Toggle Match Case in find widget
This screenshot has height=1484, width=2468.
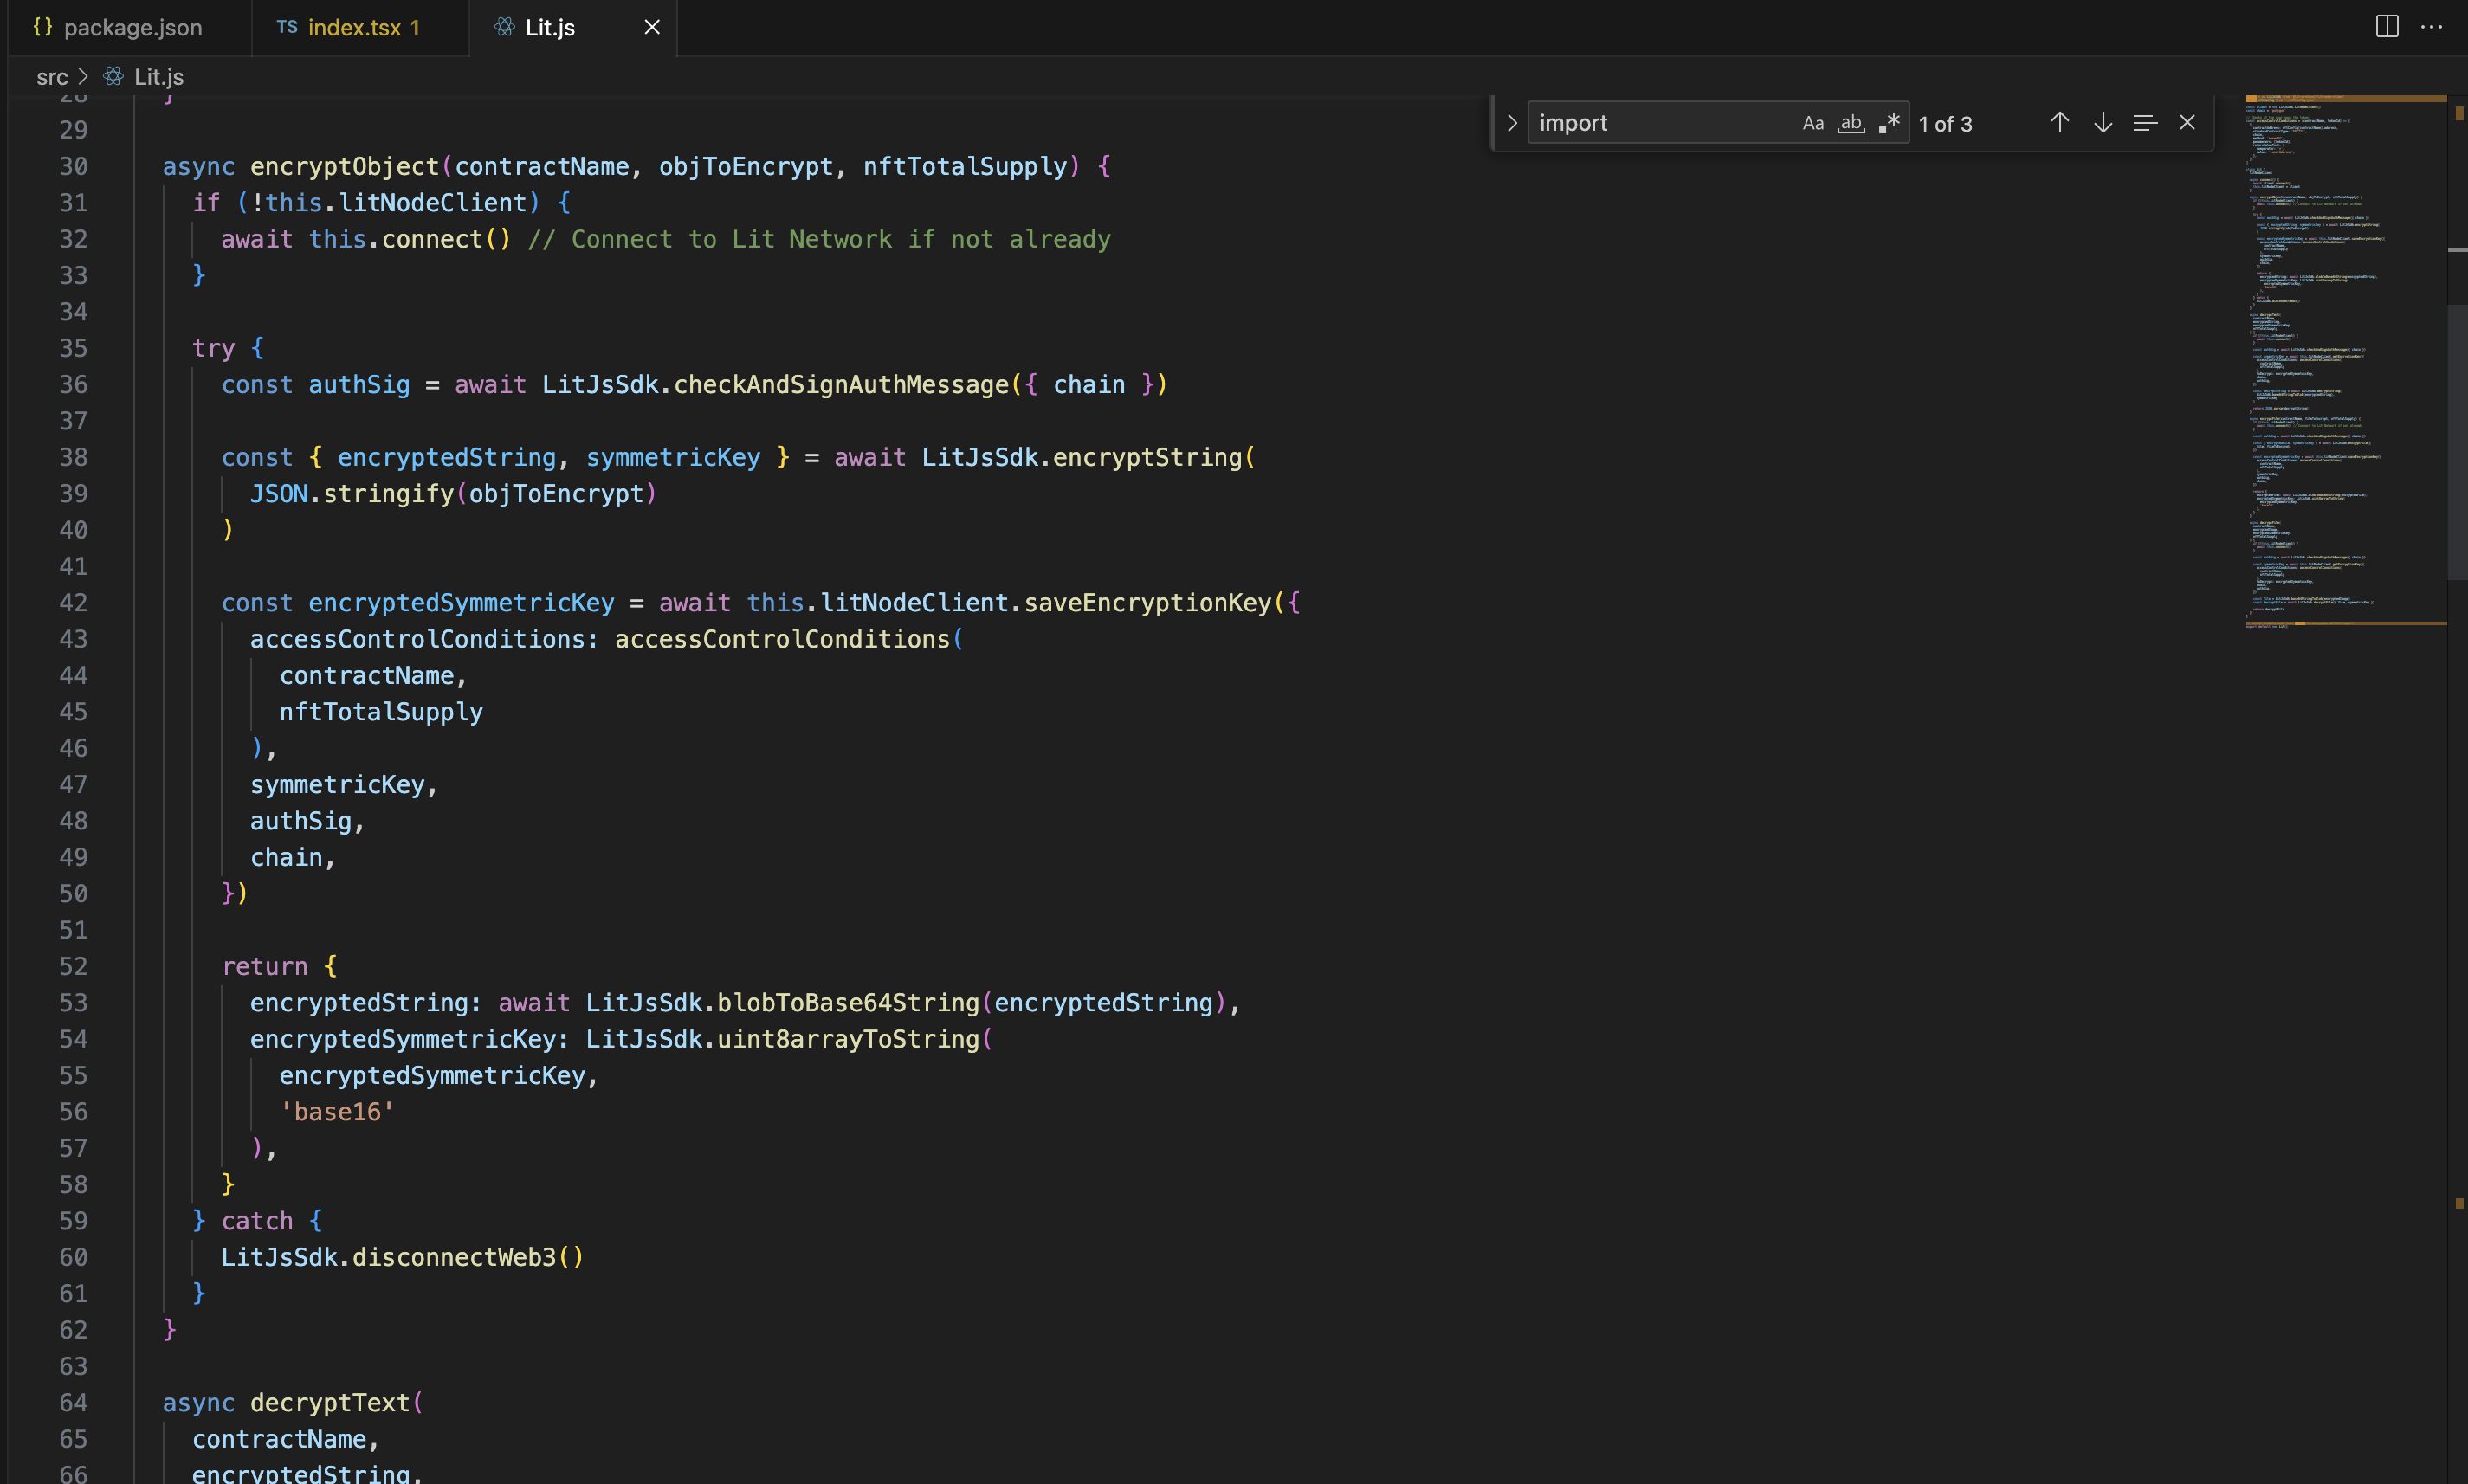click(1813, 123)
